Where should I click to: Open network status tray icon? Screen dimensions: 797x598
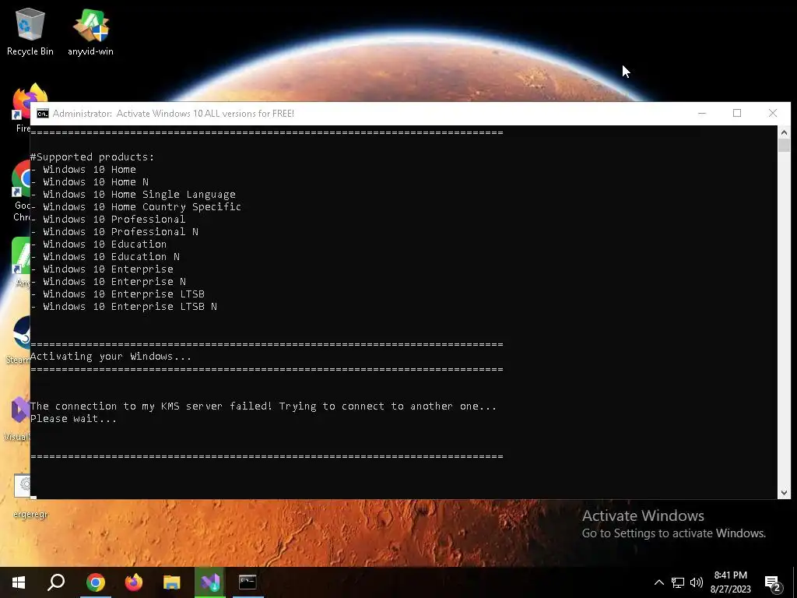(678, 582)
